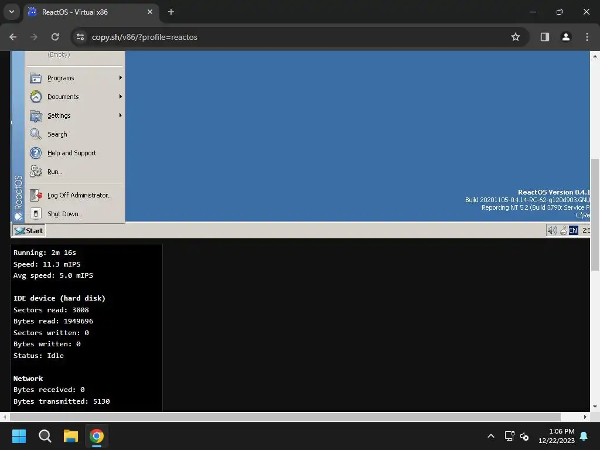
Task: View site information icon
Action: tap(80, 37)
